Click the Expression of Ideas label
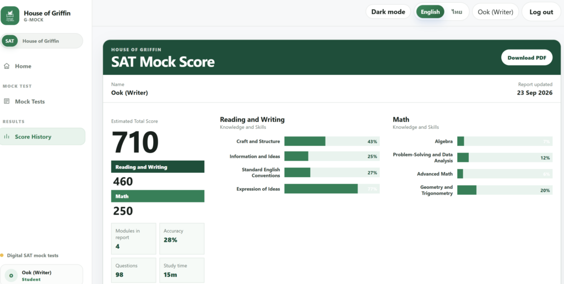This screenshot has height=284, width=564. coord(258,189)
